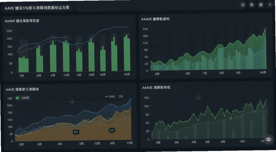Toggle the orange line legend entry
276x152 pixels.
(114, 96)
